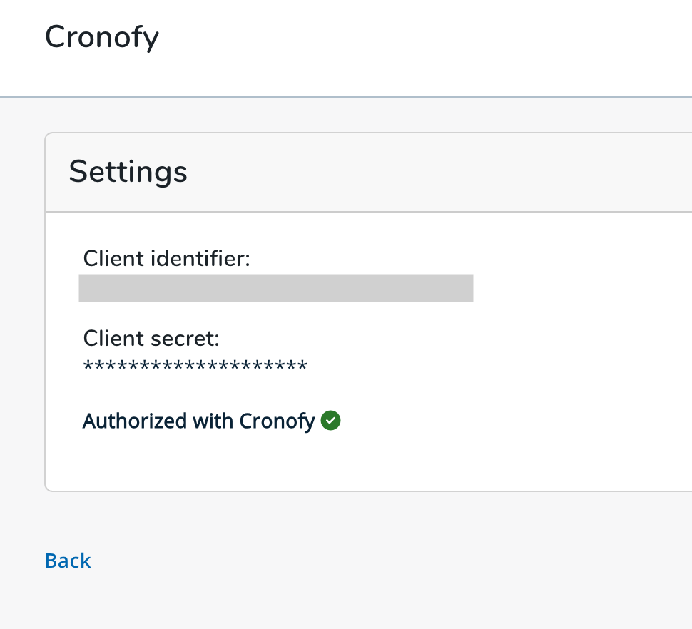Click the Client identifier label
Screen dimensions: 692x629
point(167,258)
